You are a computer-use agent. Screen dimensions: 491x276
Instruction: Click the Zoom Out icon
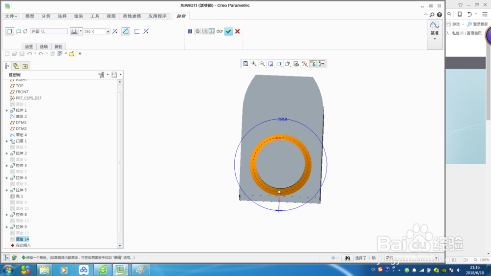click(262, 64)
